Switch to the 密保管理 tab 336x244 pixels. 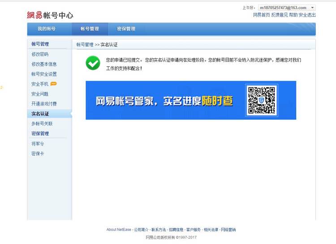click(x=126, y=29)
